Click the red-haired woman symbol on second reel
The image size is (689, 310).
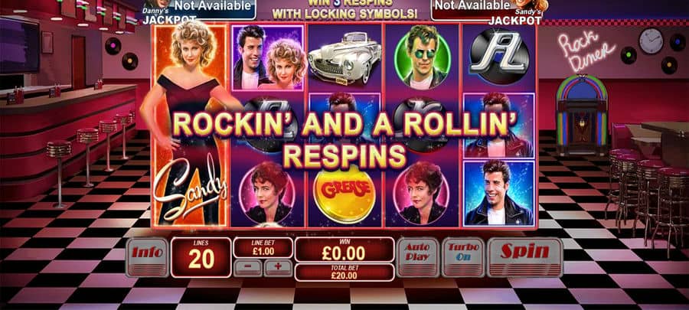pos(267,193)
